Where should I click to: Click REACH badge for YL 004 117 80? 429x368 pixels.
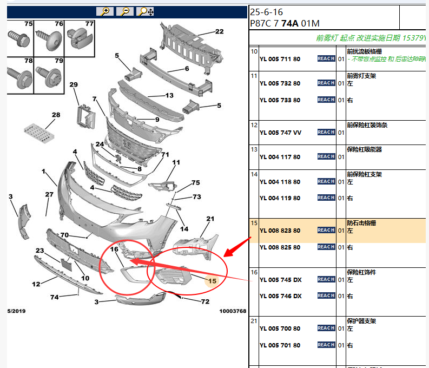point(326,156)
